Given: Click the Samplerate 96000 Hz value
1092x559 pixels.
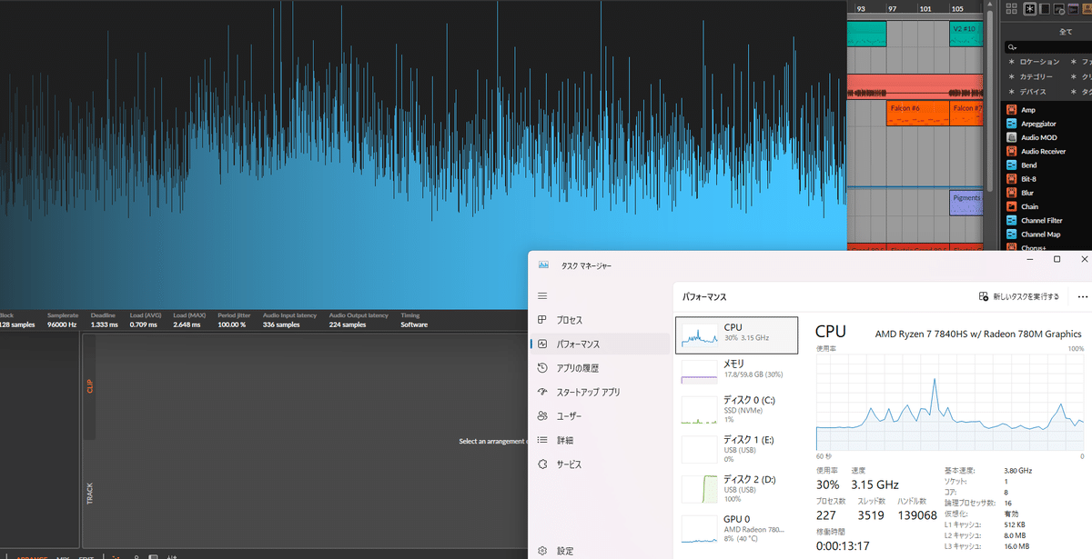Looking at the screenshot, I should click(x=64, y=324).
